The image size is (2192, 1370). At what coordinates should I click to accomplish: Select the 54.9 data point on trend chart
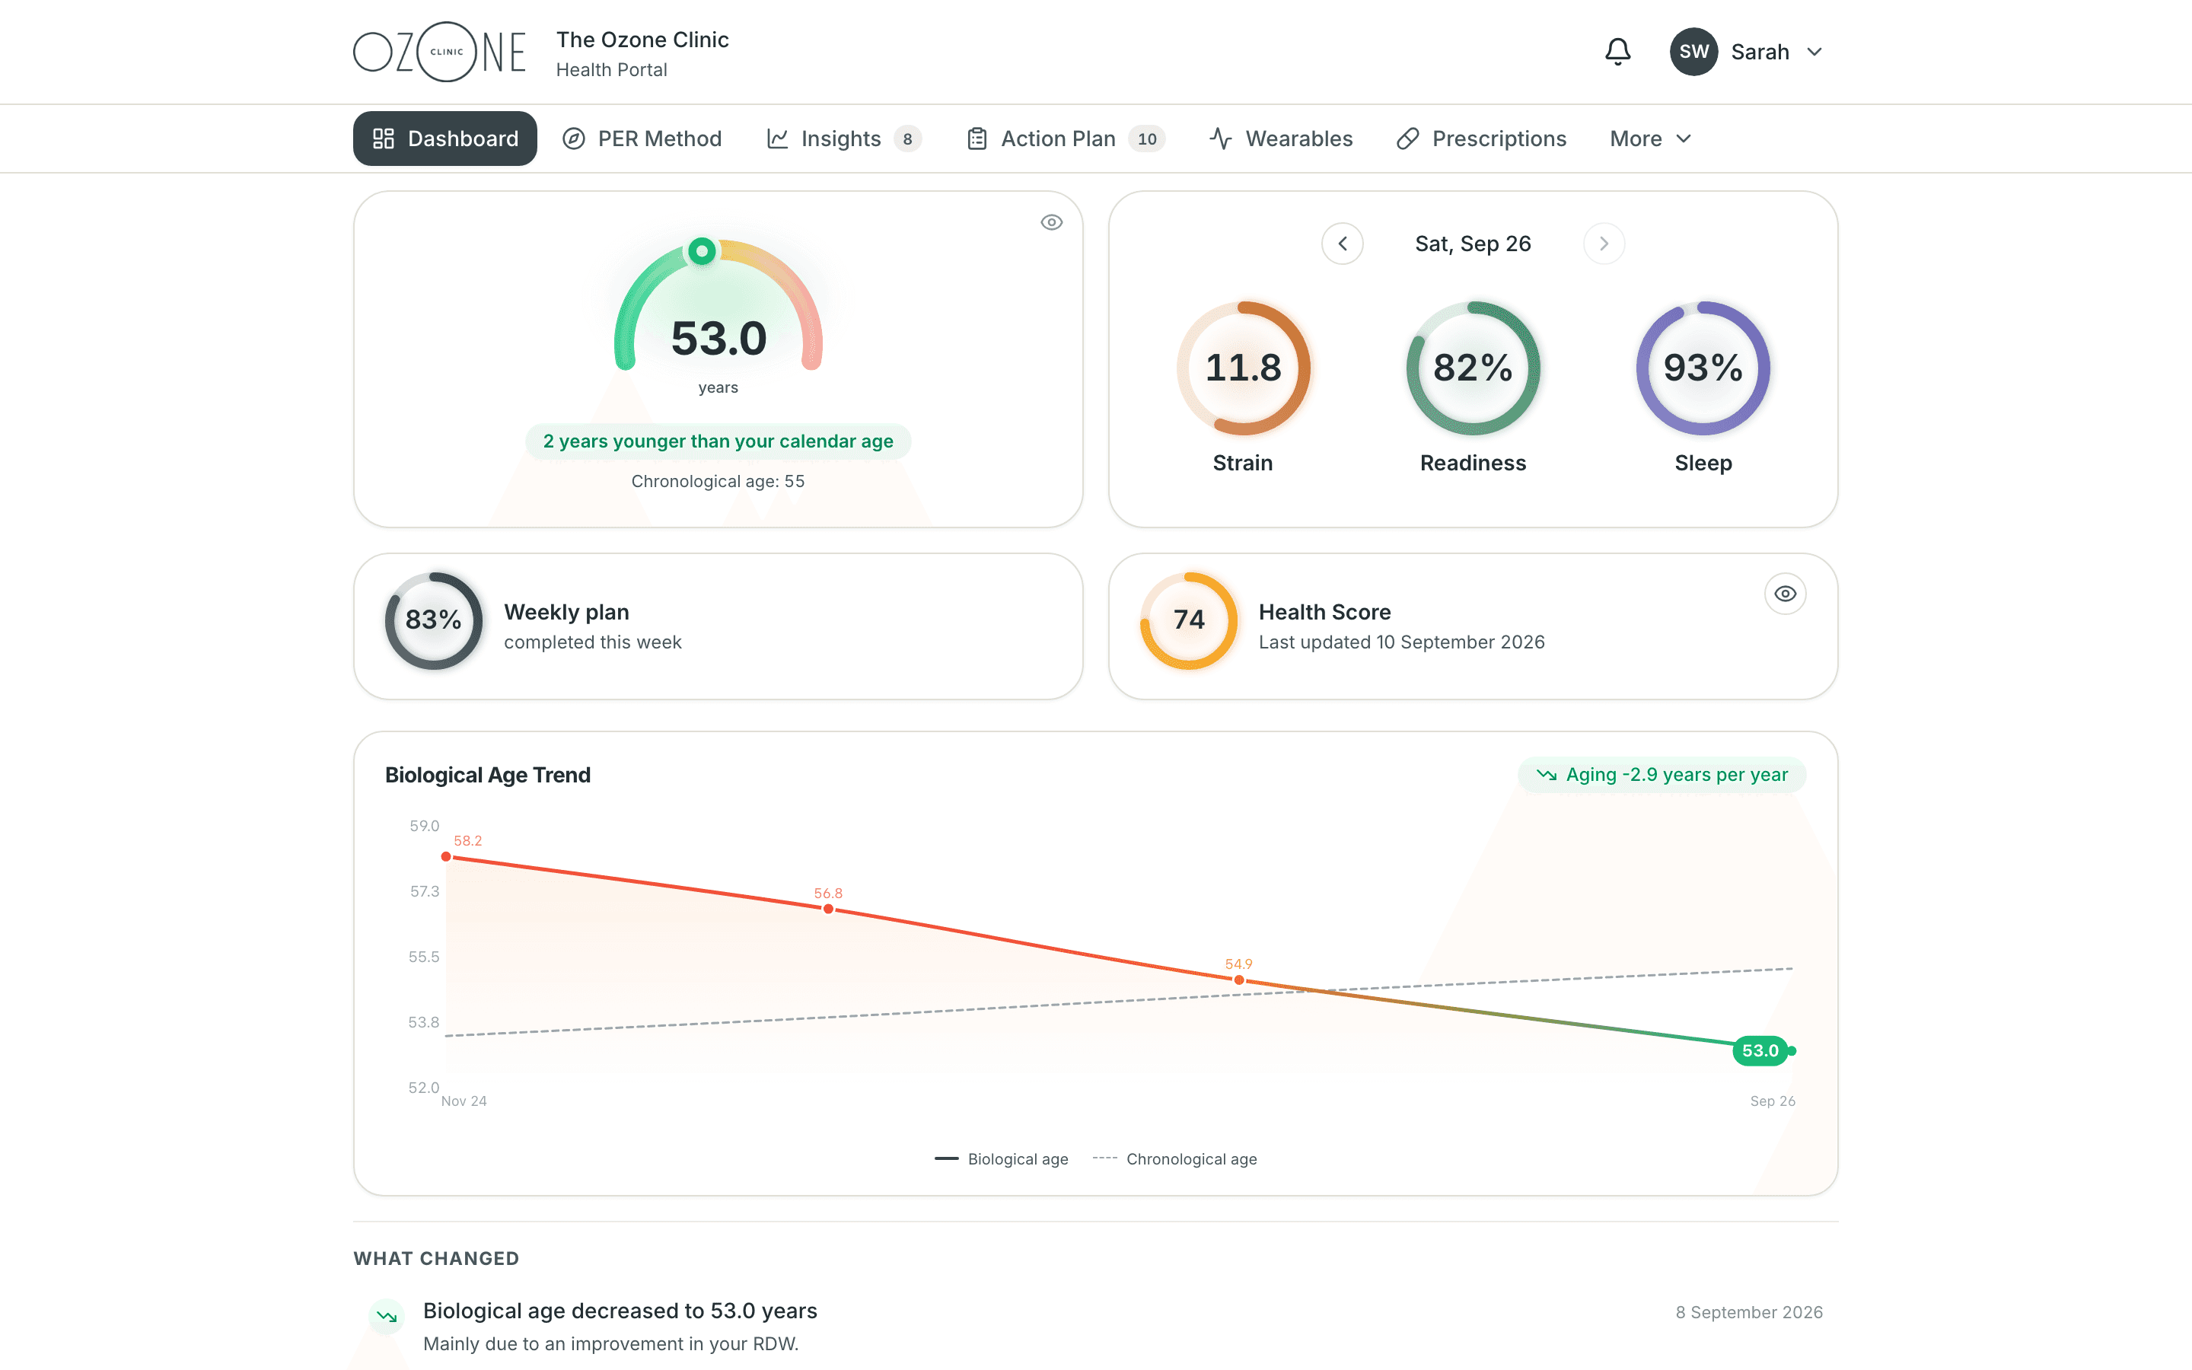pos(1239,980)
